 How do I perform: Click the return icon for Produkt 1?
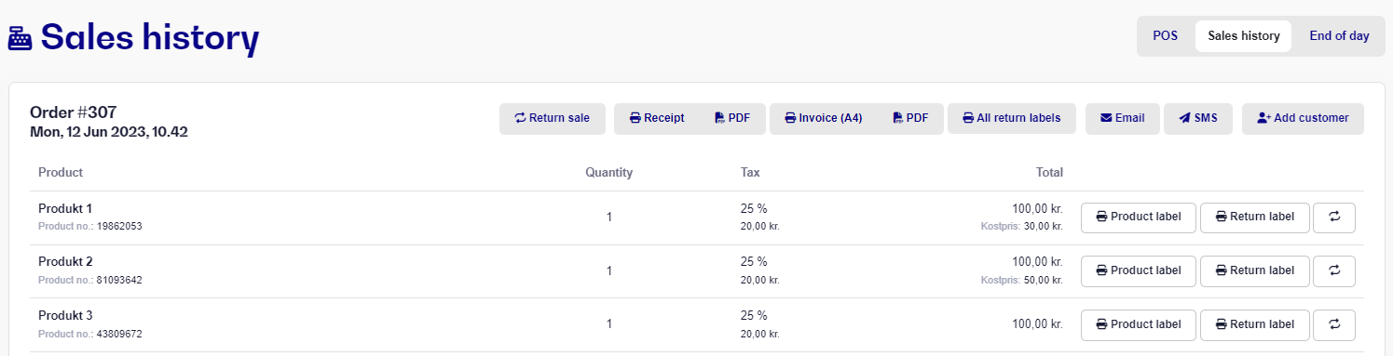point(1333,218)
